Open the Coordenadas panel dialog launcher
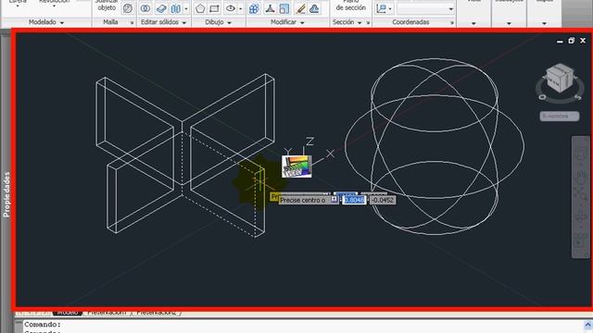This screenshot has height=333, width=593. tap(451, 23)
